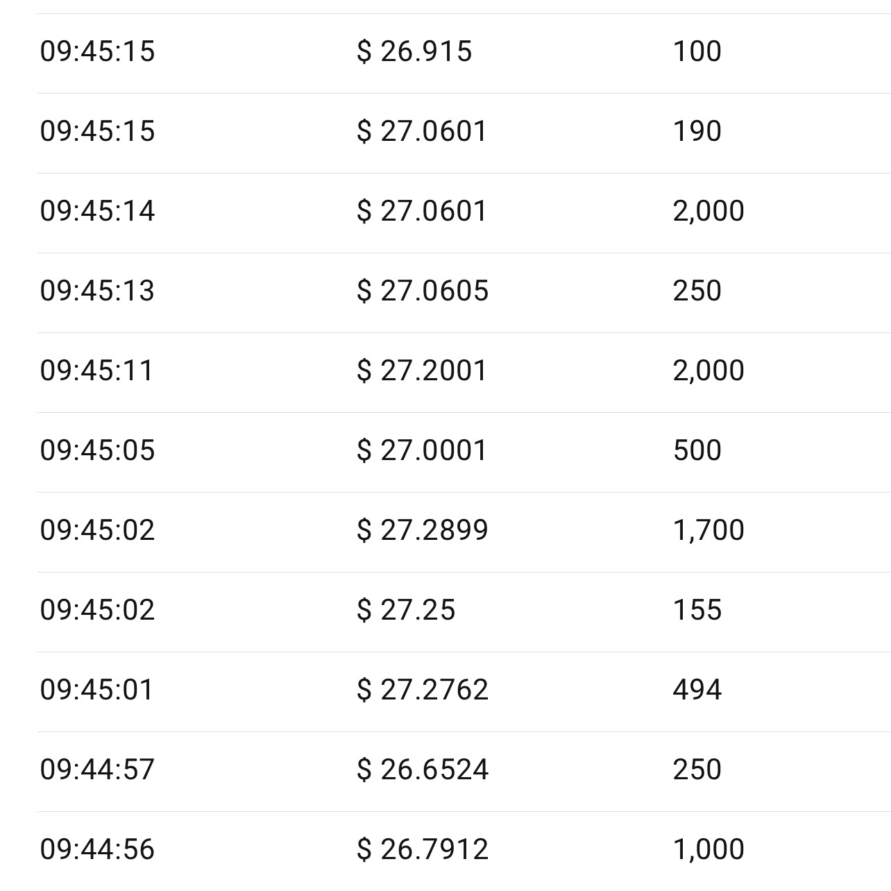Select the 09:45:13 time entry

97,291
